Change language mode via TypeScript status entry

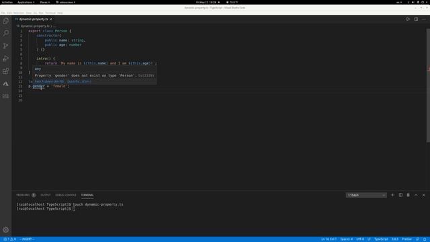coord(381,239)
